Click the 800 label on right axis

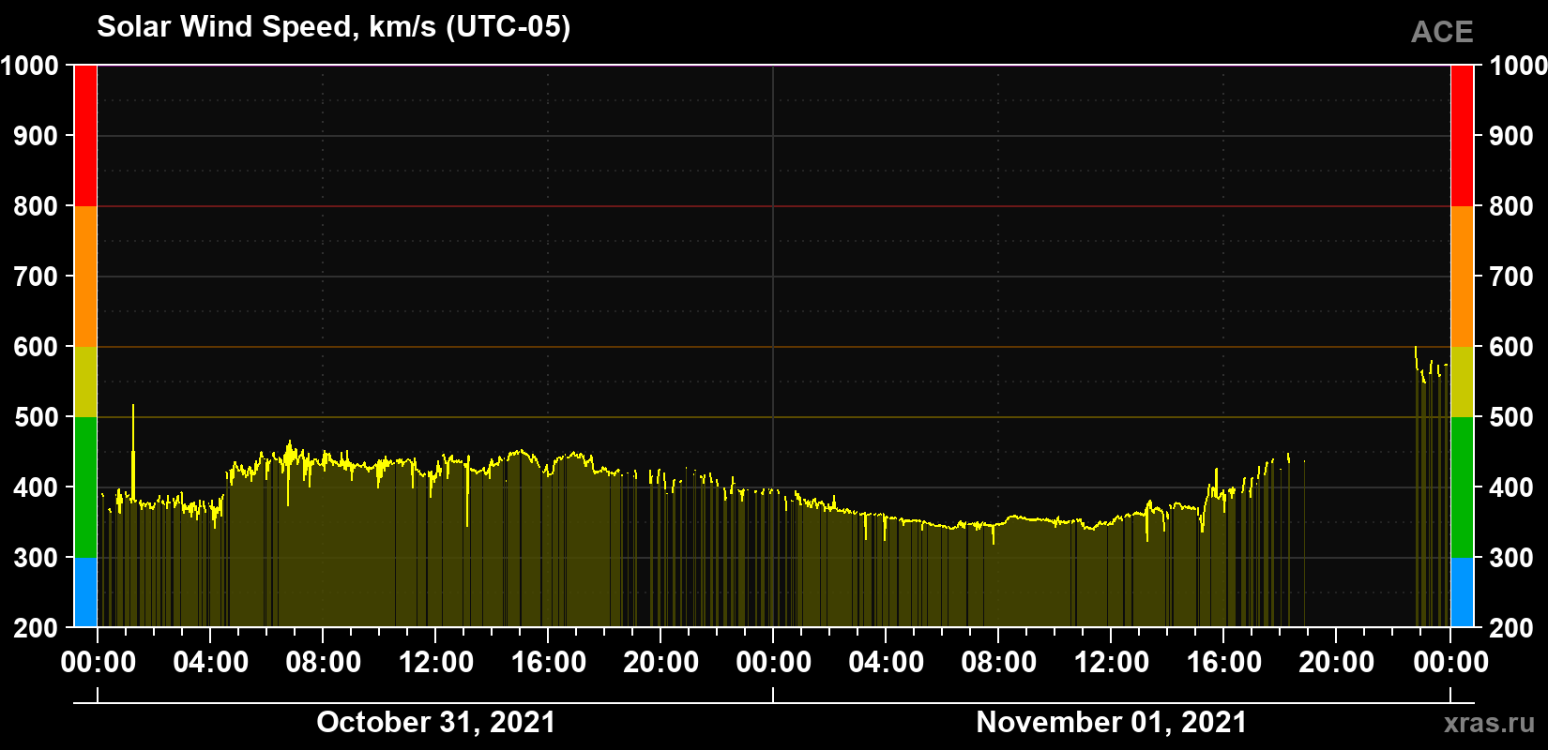click(1512, 206)
